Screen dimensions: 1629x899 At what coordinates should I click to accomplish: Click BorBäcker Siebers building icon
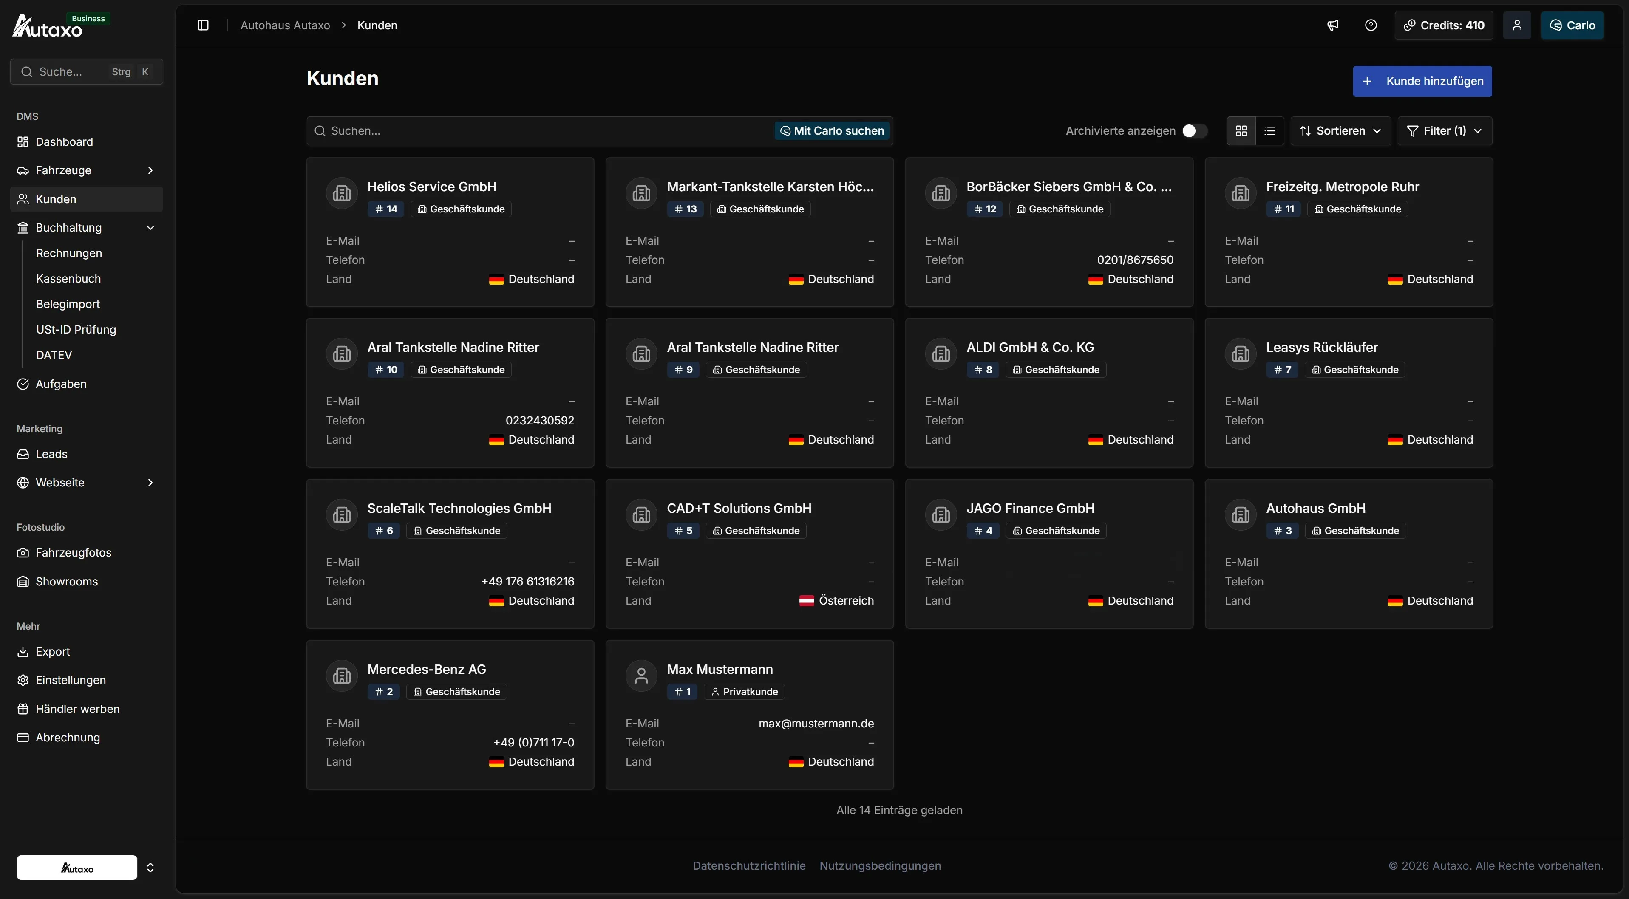click(941, 193)
